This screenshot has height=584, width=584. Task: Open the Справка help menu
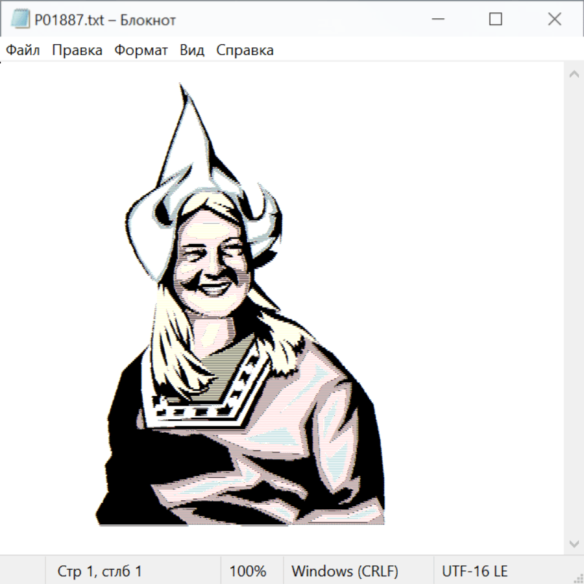tap(245, 51)
